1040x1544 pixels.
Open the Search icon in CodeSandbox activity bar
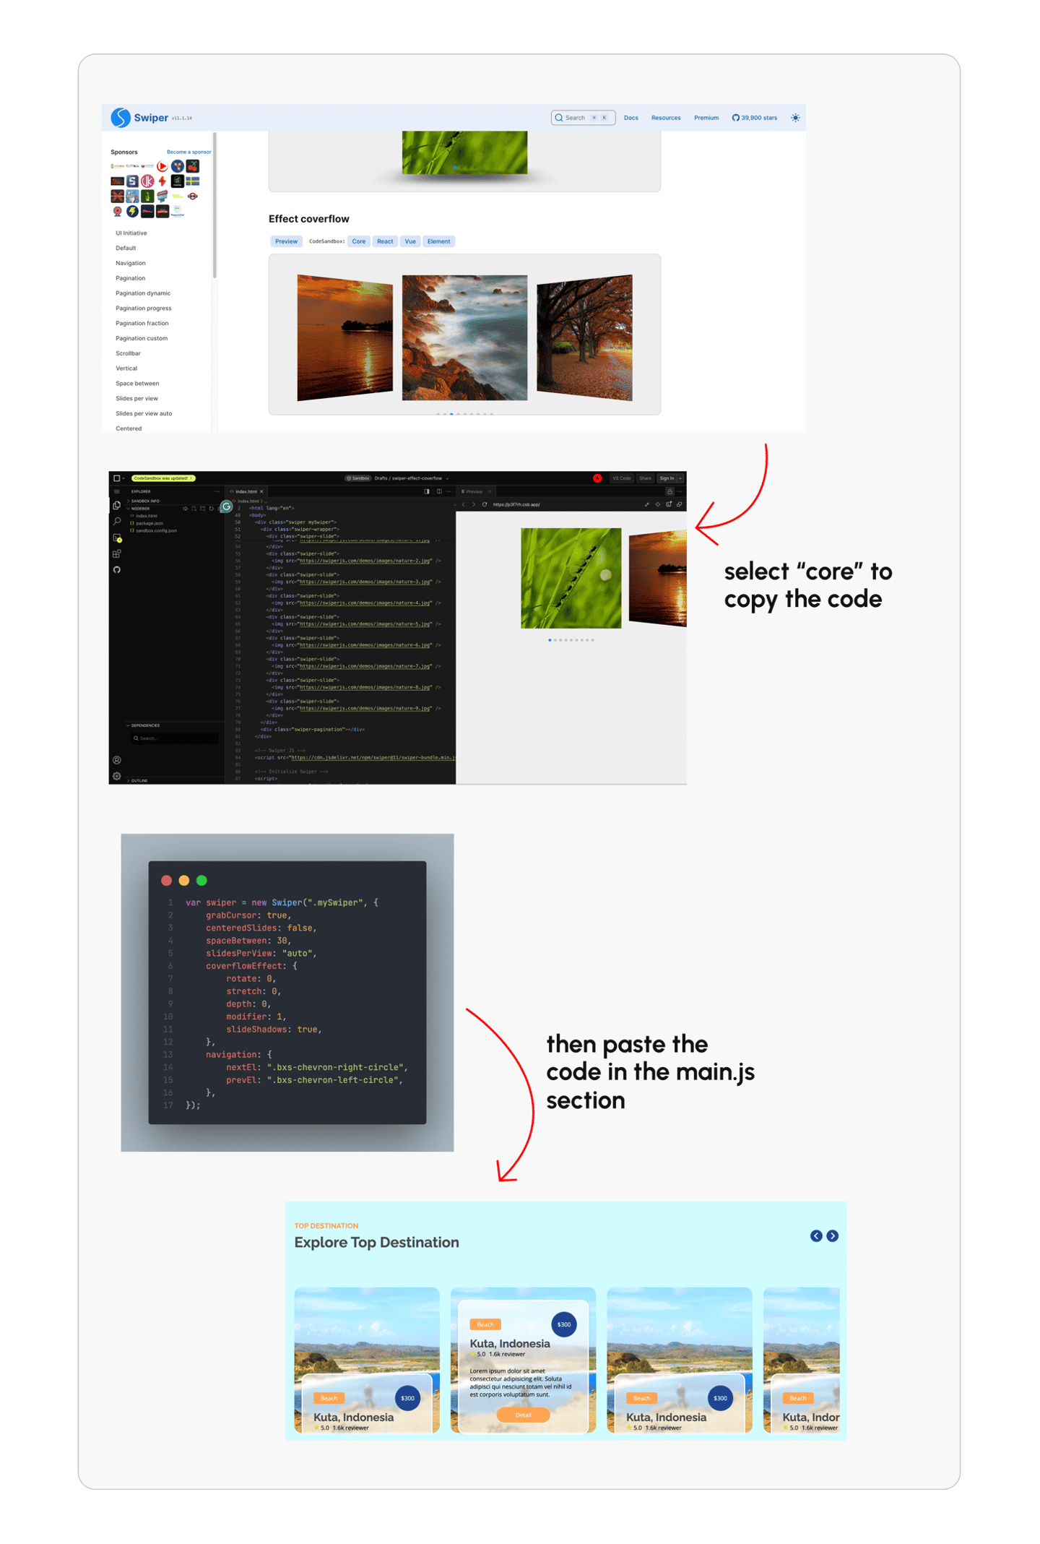117,521
